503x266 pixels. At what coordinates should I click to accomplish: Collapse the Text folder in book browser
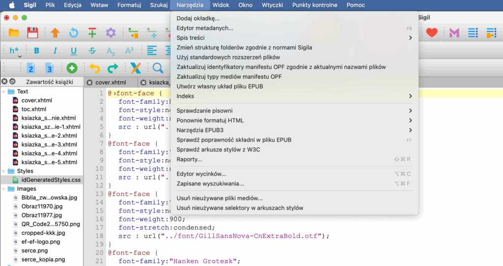[4, 91]
